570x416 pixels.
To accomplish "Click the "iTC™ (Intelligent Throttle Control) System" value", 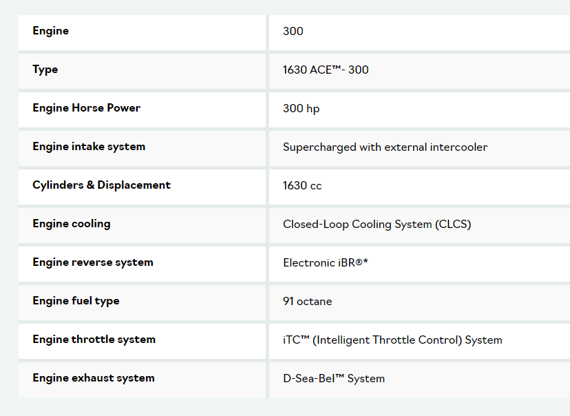I will (x=392, y=340).
